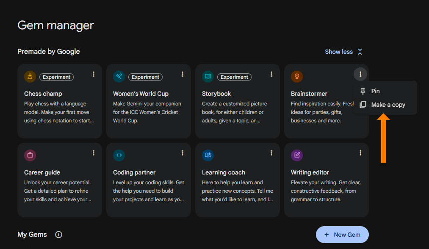
Task: Open the Career guide options menu
Action: (94, 153)
